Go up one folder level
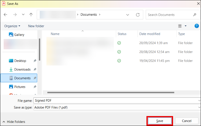 (x=31, y=15)
